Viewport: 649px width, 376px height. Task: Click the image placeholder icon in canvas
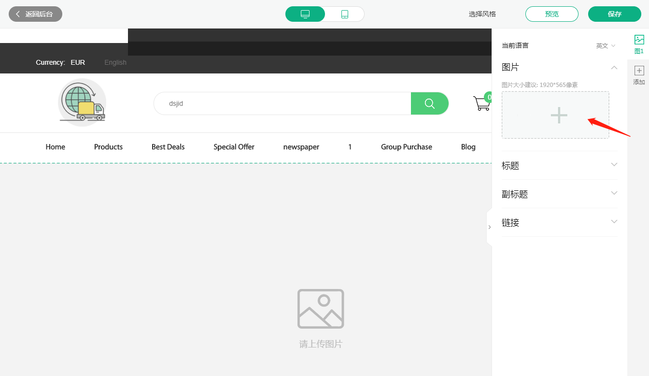click(321, 309)
